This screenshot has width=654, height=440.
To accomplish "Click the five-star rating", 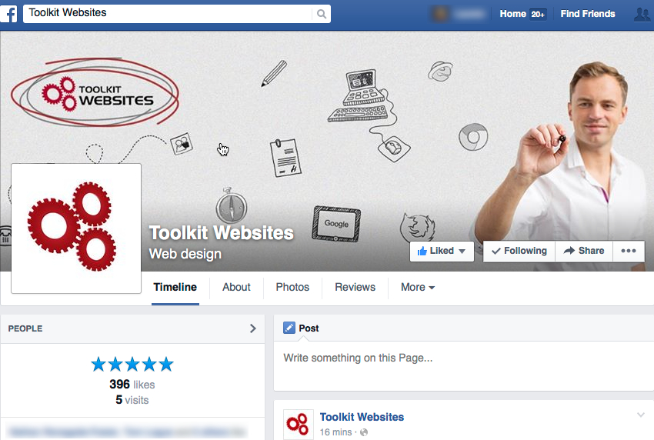I will click(x=132, y=364).
